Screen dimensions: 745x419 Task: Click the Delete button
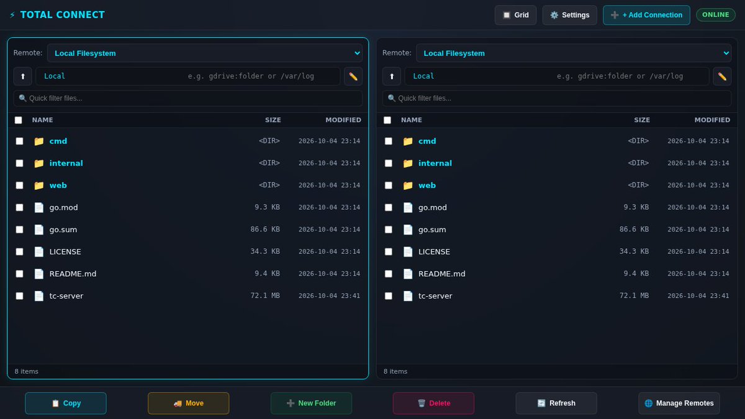coord(433,403)
